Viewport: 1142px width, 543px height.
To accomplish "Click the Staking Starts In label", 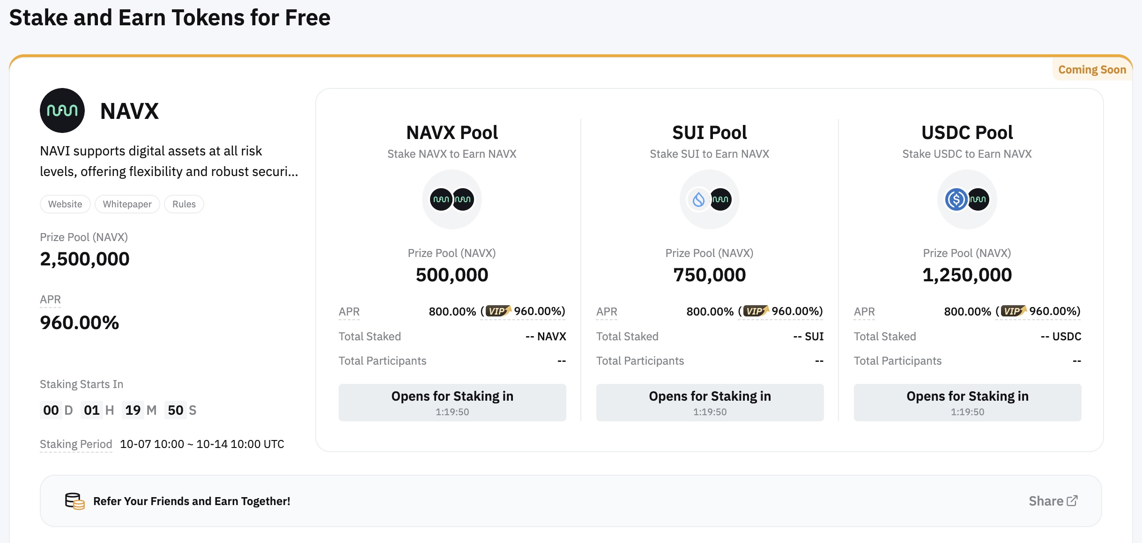I will point(82,384).
